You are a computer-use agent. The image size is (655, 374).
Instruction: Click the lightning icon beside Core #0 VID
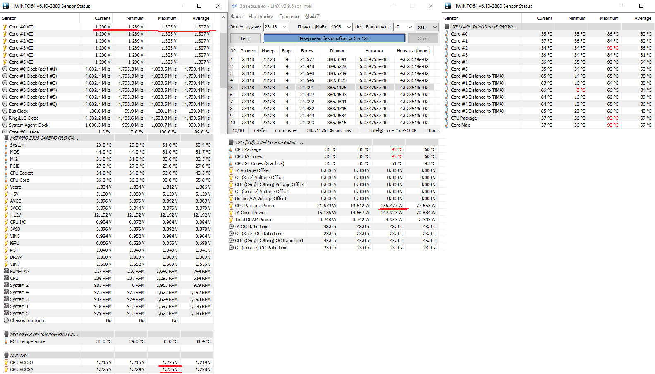[x=5, y=27]
